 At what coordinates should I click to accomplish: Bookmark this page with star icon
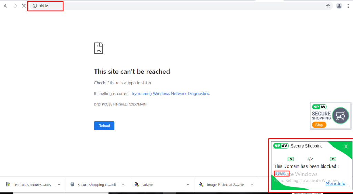click(x=328, y=6)
